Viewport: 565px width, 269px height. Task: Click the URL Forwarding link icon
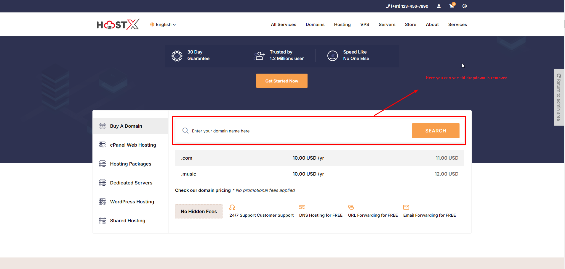point(351,207)
